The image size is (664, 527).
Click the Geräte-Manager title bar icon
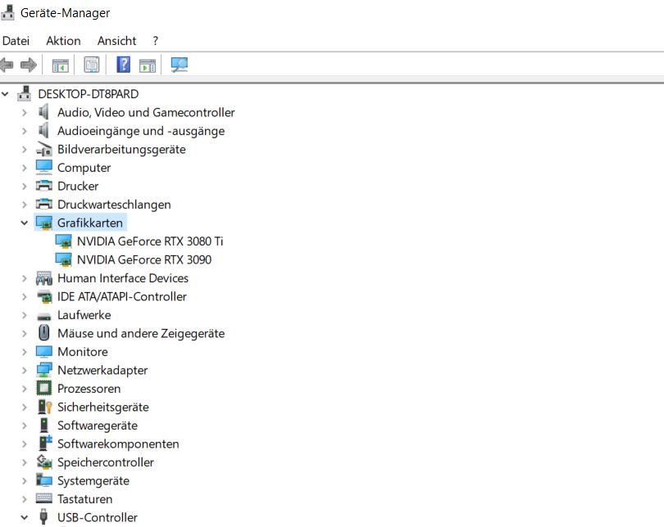click(x=7, y=11)
